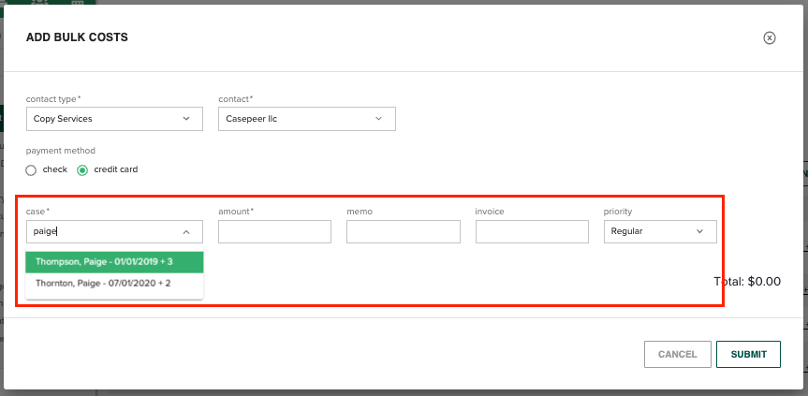808x396 pixels.
Task: Click into the invoice field
Action: click(532, 232)
